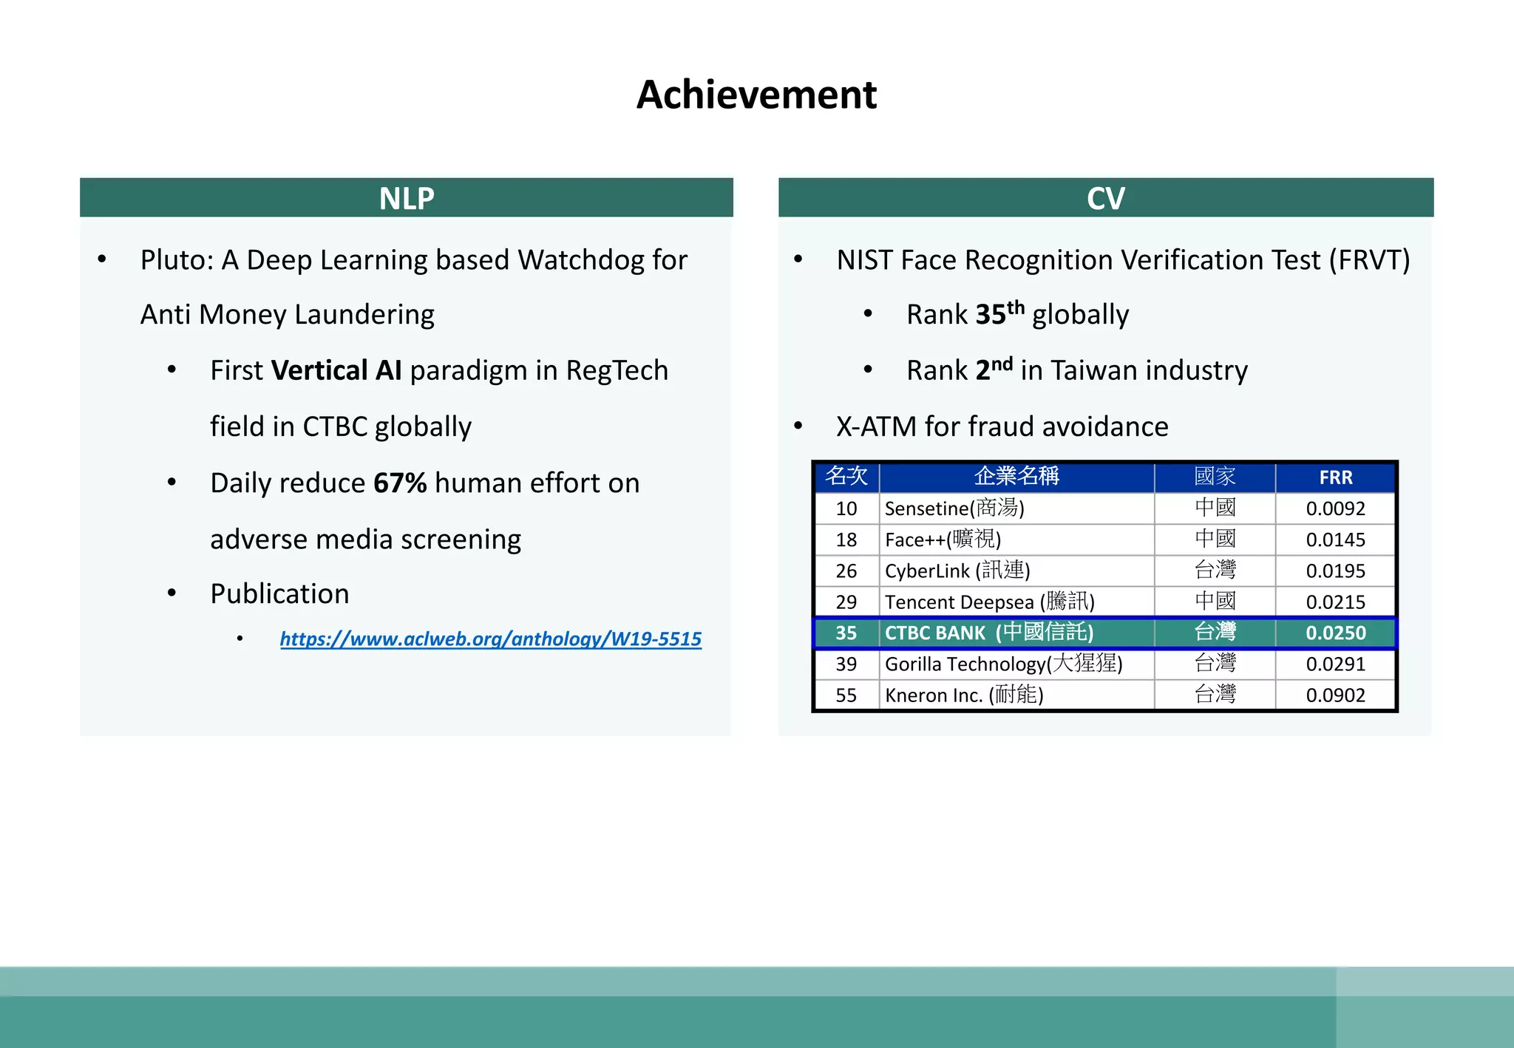Click the FRR column header
This screenshot has width=1514, height=1048.
click(x=1335, y=477)
